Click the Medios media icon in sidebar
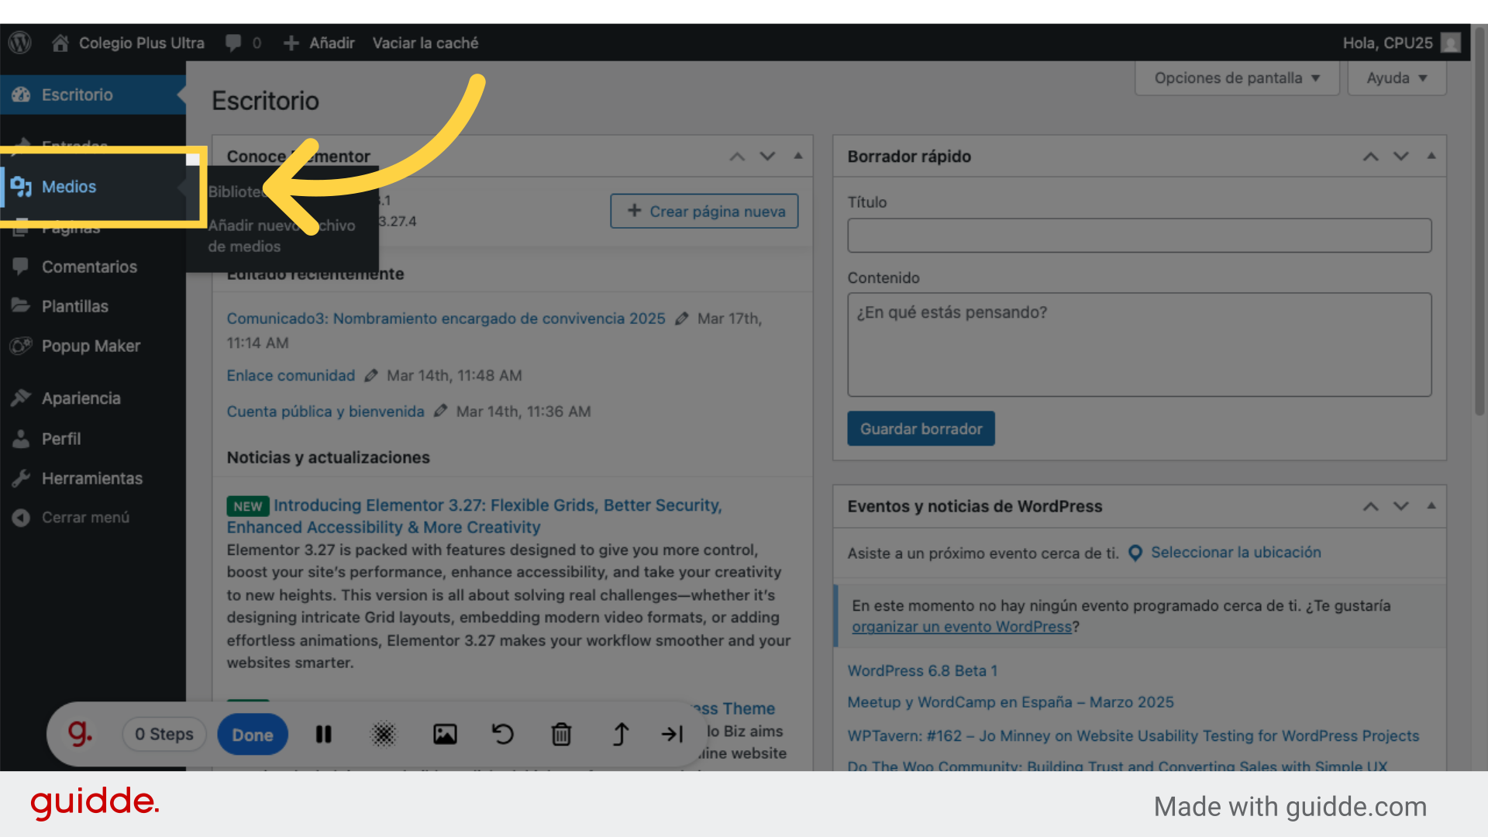 pyautogui.click(x=21, y=187)
